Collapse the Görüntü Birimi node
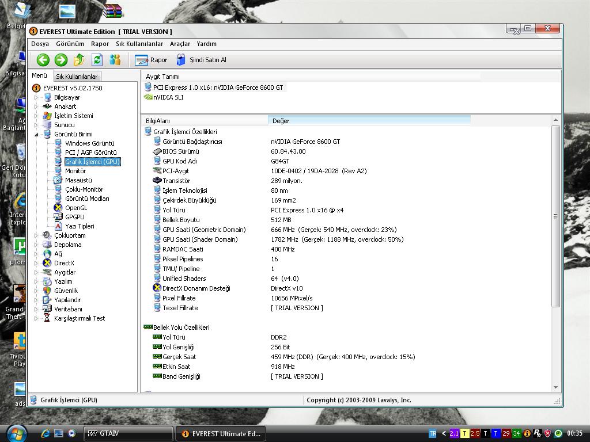 [x=36, y=134]
